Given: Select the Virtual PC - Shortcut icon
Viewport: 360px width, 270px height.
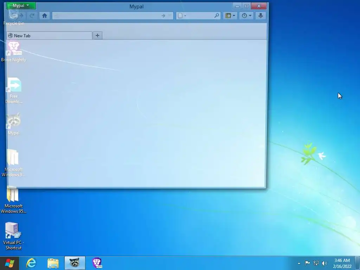Looking at the screenshot, I should click(x=14, y=236).
